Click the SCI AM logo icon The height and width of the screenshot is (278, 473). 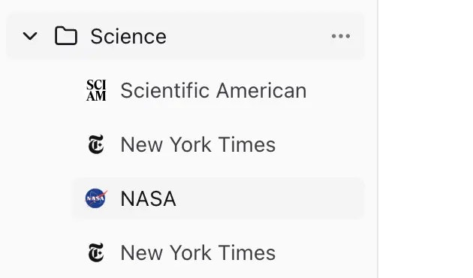(x=96, y=90)
